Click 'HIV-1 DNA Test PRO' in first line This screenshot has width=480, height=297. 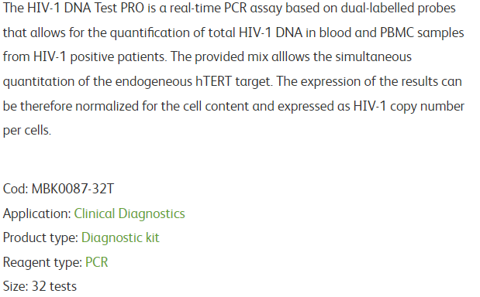(x=86, y=9)
